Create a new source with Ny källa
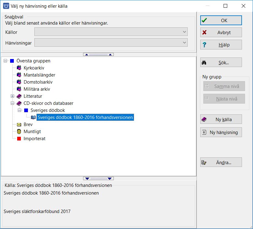 point(221,119)
